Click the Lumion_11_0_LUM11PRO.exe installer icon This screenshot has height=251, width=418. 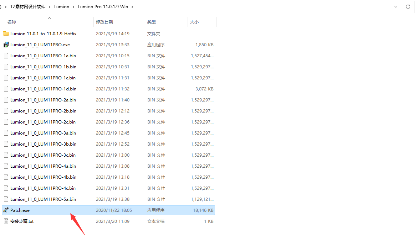[6, 45]
